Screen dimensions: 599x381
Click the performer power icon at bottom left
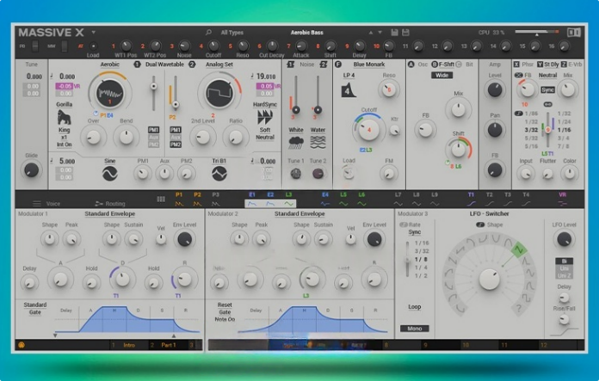pos(22,345)
